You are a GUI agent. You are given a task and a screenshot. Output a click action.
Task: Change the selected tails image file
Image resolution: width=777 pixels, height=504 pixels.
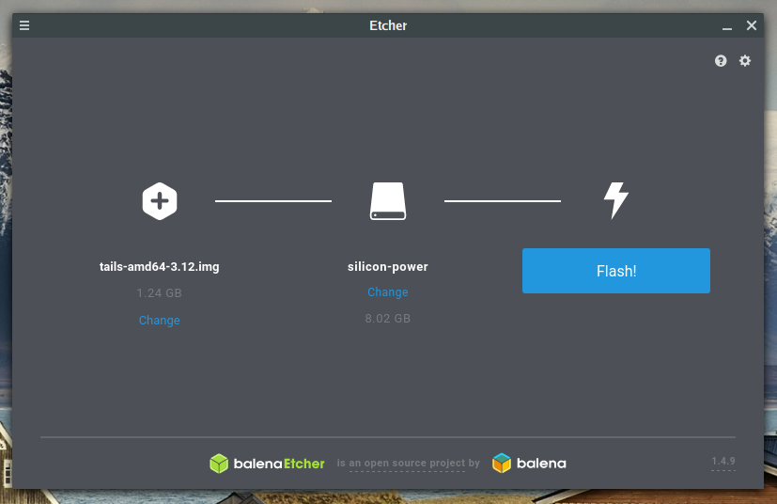point(159,320)
